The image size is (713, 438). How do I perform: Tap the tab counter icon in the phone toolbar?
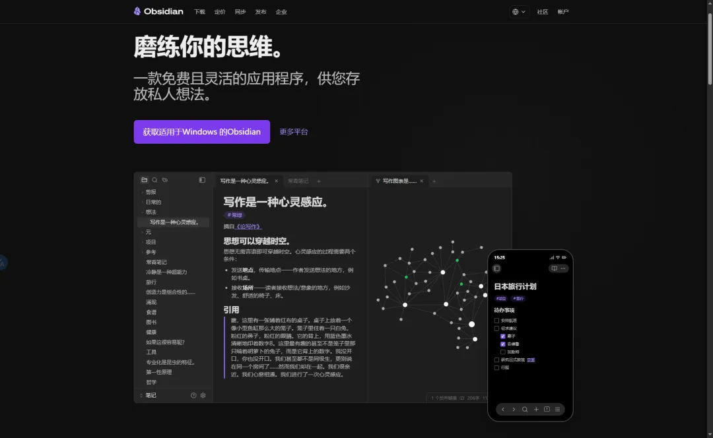547,410
